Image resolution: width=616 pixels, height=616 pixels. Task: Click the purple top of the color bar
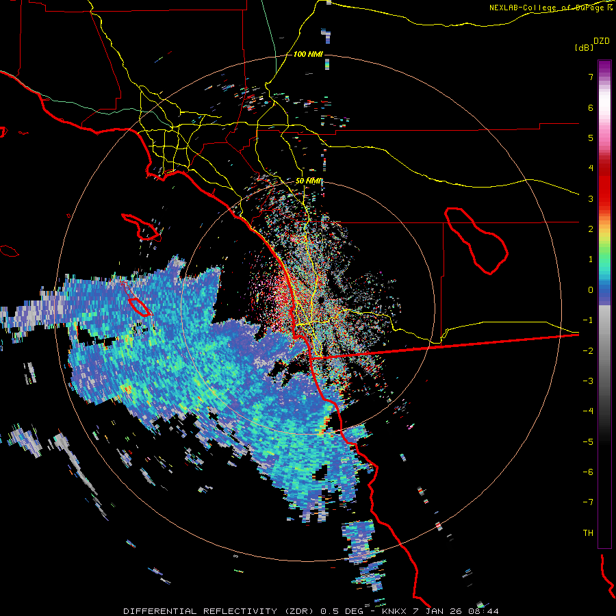(604, 67)
